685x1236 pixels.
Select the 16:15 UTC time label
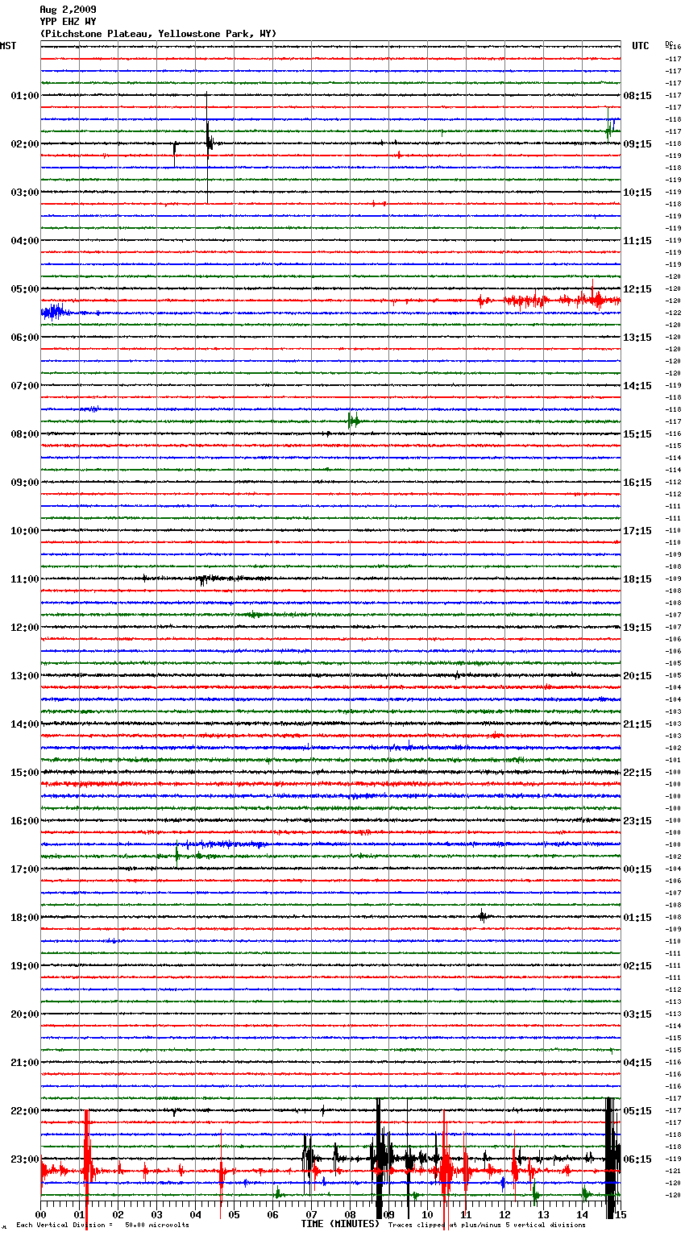coord(637,483)
